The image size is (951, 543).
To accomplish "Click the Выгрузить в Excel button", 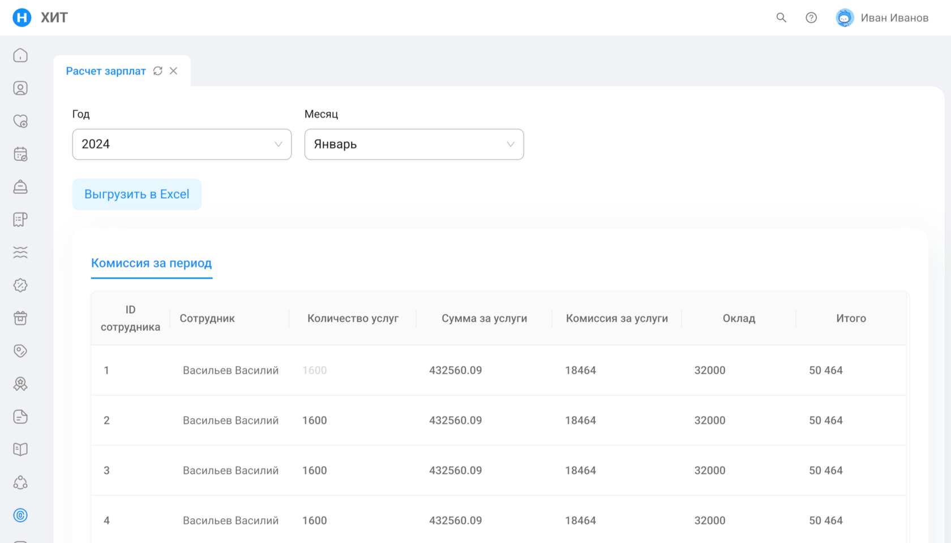I will pyautogui.click(x=136, y=194).
